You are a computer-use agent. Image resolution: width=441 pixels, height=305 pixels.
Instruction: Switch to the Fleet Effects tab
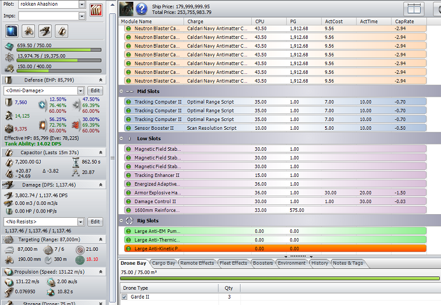[234, 263]
